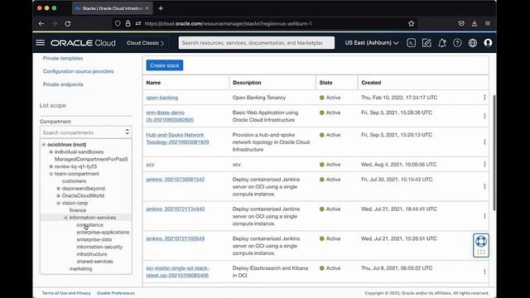Screen dimensions: 530x298
Task: Open a new browser tab with plus
Action: tap(161, 8)
